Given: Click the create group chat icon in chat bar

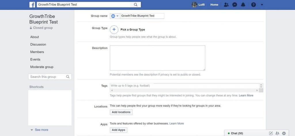Looking at the screenshot, I should point(277,133).
